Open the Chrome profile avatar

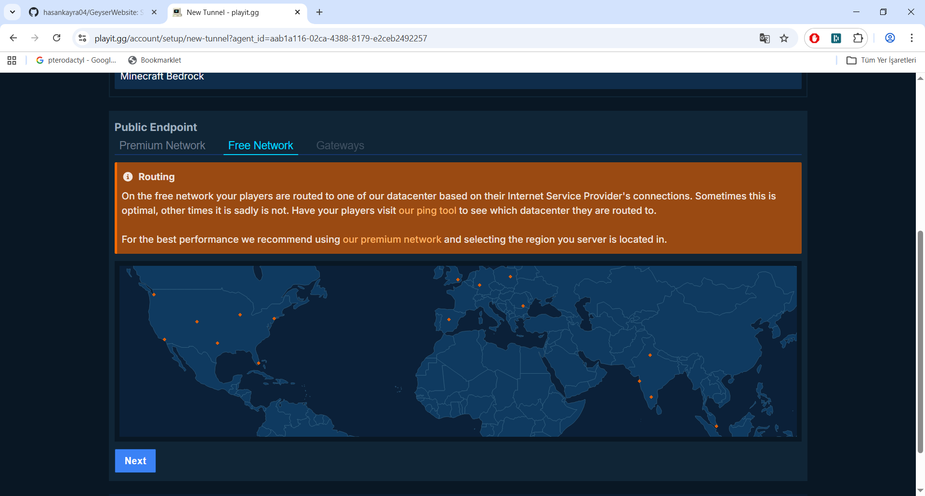point(890,38)
